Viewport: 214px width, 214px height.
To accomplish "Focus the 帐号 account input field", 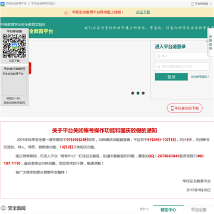I will 182,56.
